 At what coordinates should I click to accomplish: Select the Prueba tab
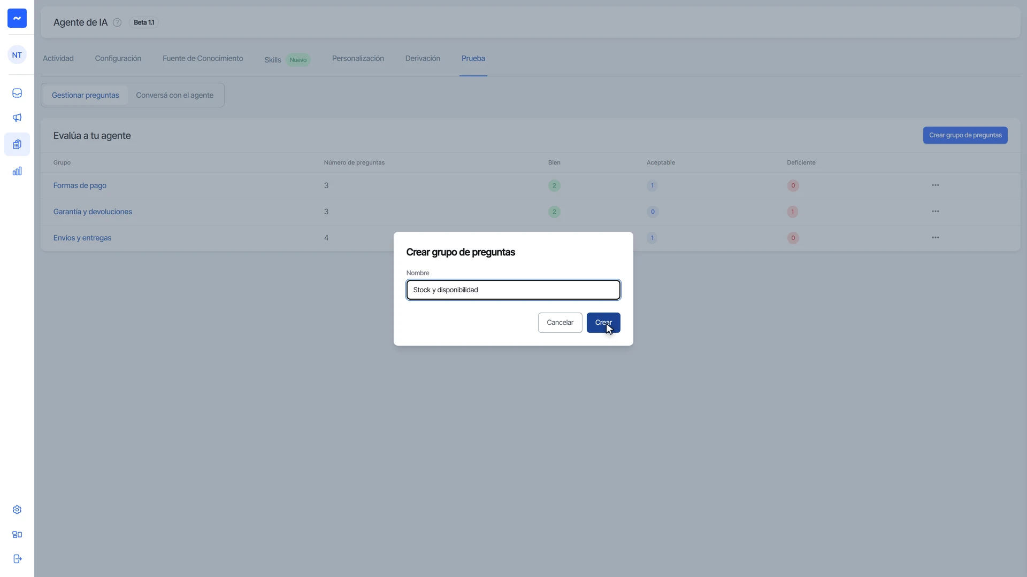(x=473, y=59)
